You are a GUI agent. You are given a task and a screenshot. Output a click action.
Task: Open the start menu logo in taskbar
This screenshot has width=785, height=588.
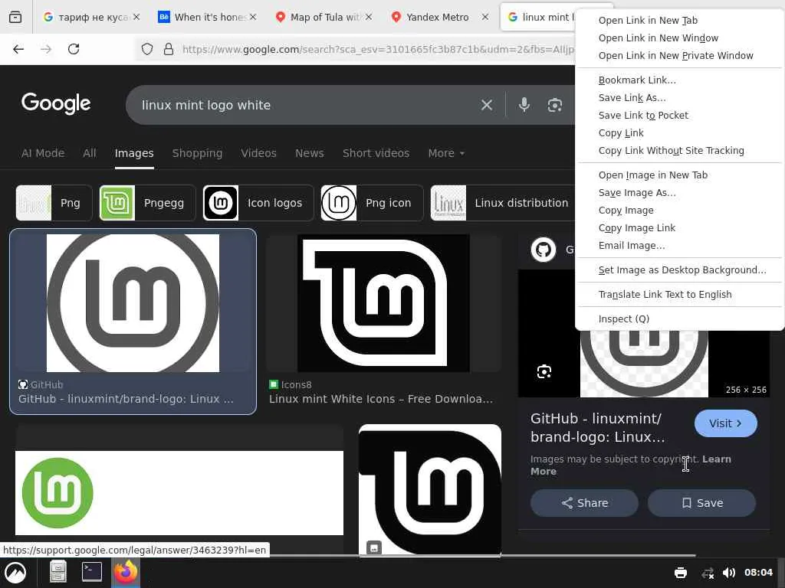pyautogui.click(x=15, y=573)
